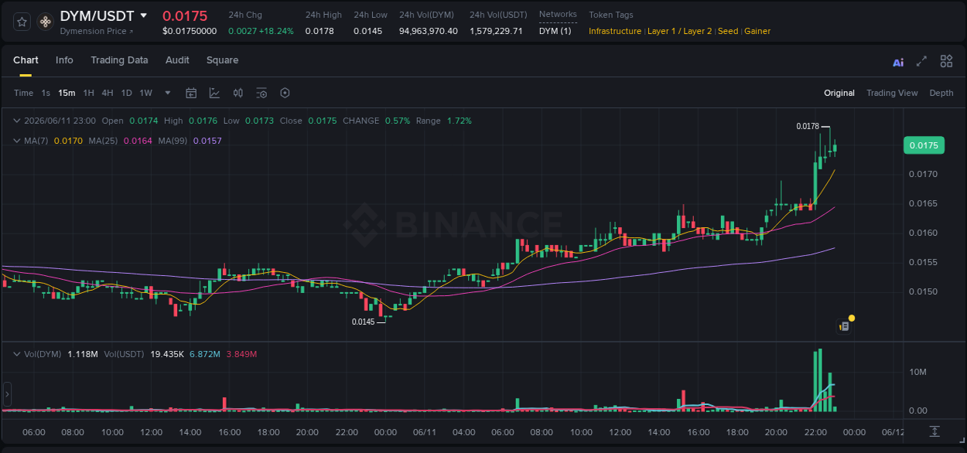The height and width of the screenshot is (453, 967).
Task: Click the Infrastructure token tag
Action: (615, 31)
